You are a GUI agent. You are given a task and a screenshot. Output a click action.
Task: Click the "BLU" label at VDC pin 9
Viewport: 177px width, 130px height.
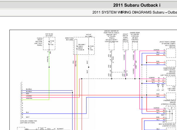[158, 52]
